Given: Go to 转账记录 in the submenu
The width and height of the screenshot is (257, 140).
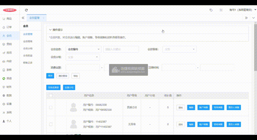Looking at the screenshot, I should [28, 63].
